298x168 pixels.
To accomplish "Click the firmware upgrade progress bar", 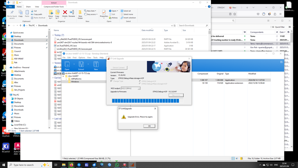I will 148,101.
